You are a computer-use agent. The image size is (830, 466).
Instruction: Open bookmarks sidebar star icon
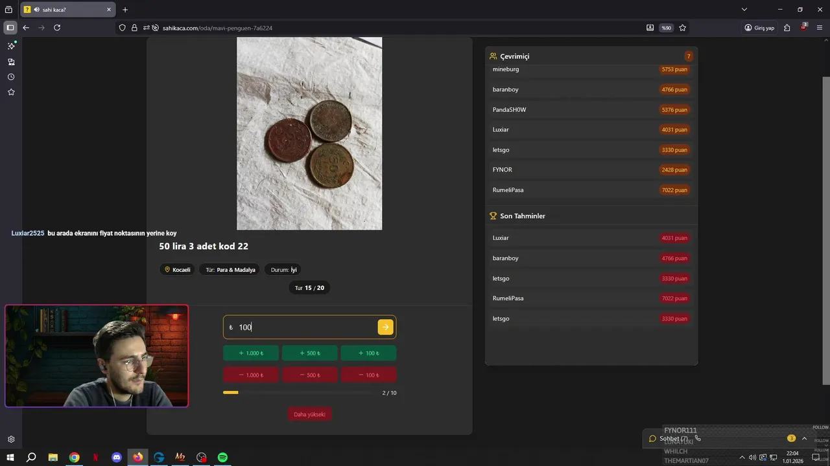[x=11, y=93]
